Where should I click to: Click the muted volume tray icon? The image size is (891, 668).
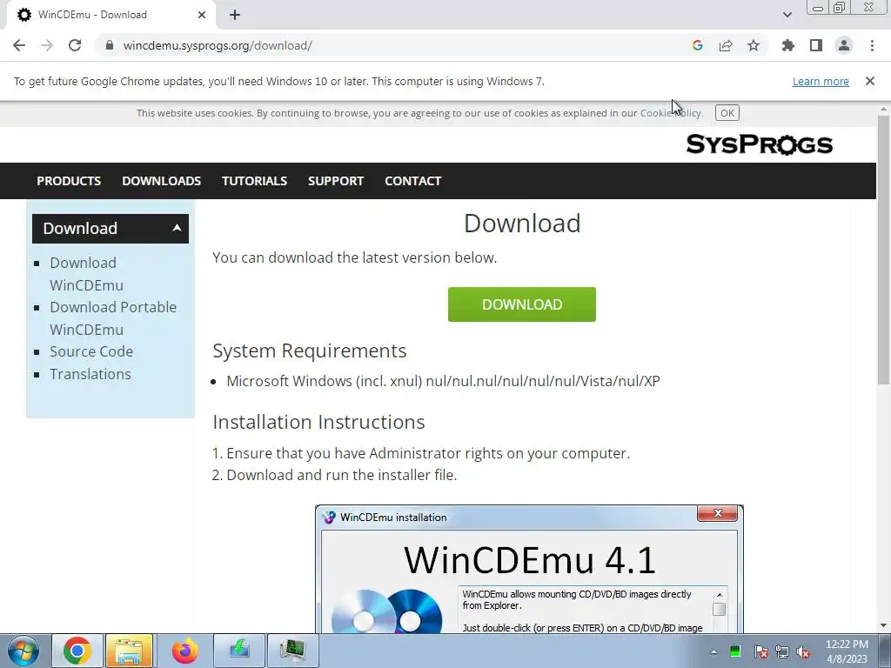803,651
